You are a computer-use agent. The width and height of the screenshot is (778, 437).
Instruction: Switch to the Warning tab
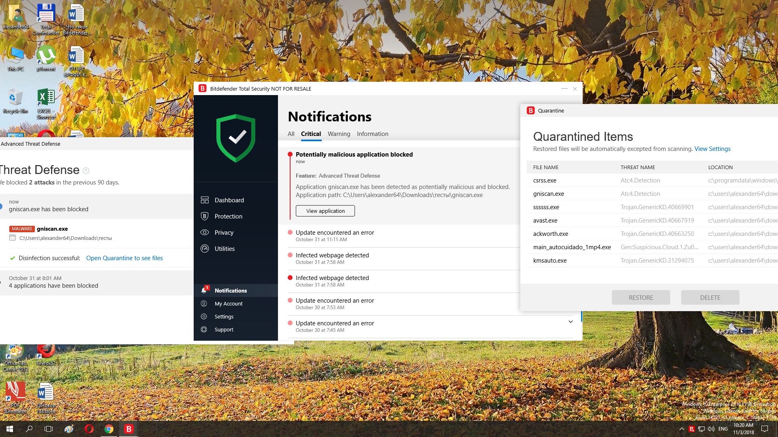[339, 134]
